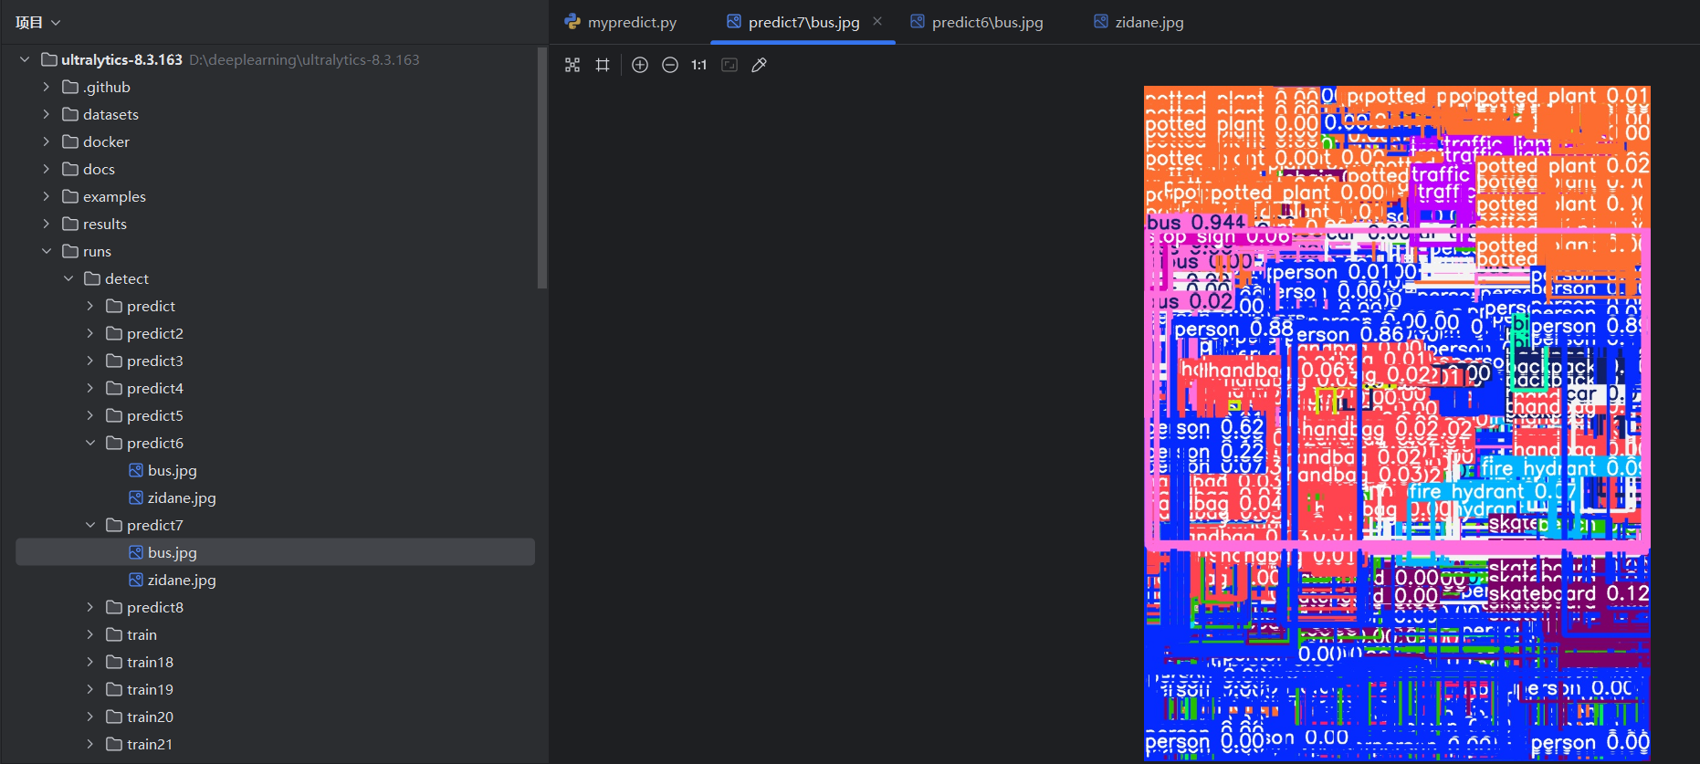Image resolution: width=1700 pixels, height=764 pixels.
Task: Expand the train18 folder arrow
Action: (x=90, y=662)
